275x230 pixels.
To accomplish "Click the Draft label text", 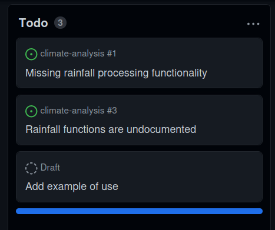I will pos(50,168).
